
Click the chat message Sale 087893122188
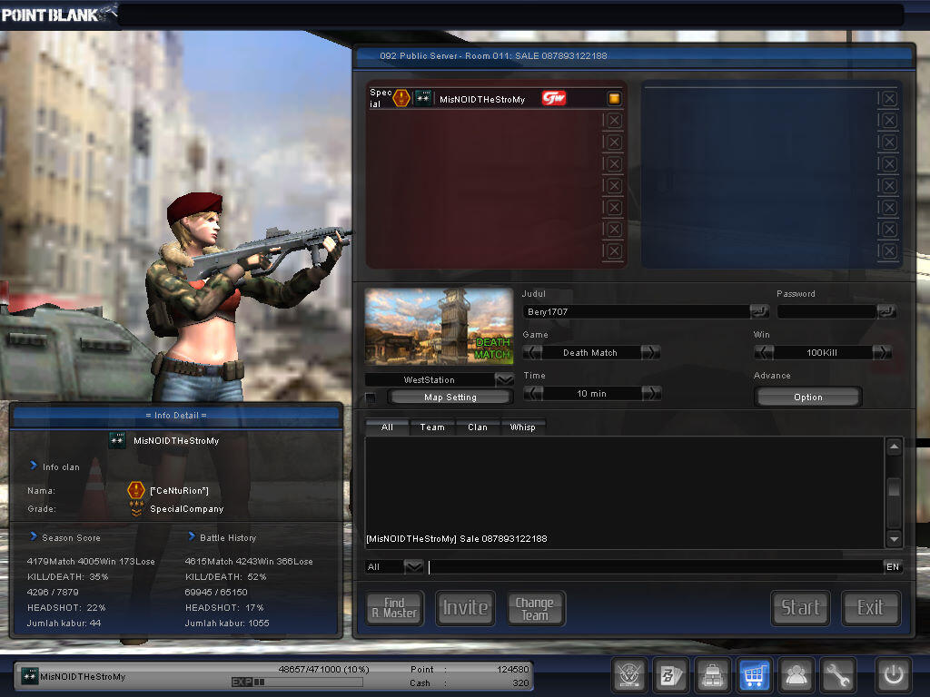pyautogui.click(x=457, y=539)
